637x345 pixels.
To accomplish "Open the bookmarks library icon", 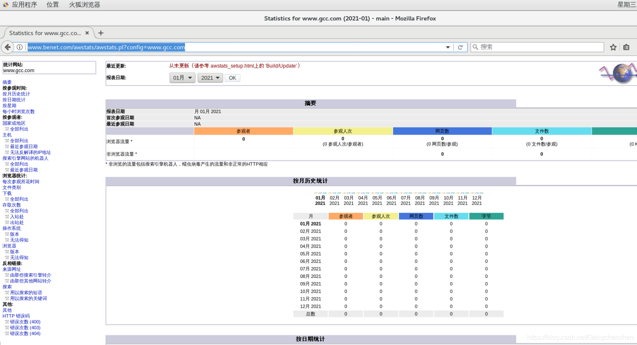I will pos(626,47).
